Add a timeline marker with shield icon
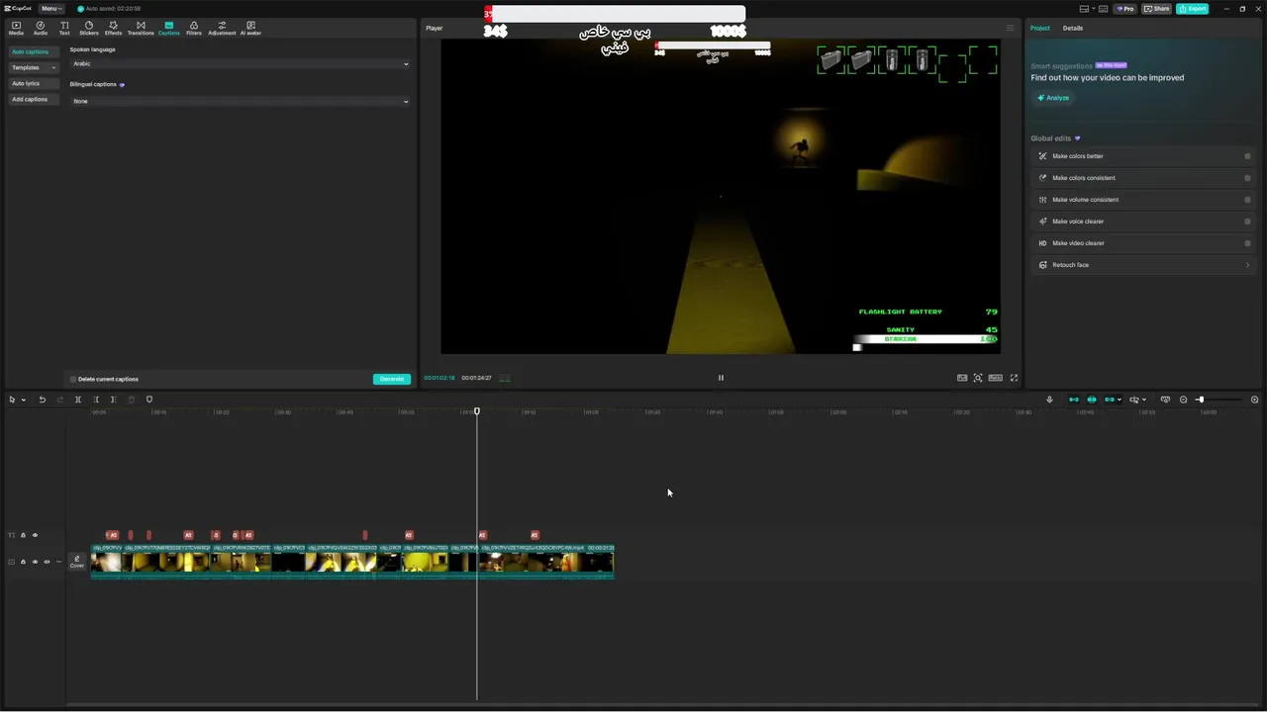 click(149, 400)
